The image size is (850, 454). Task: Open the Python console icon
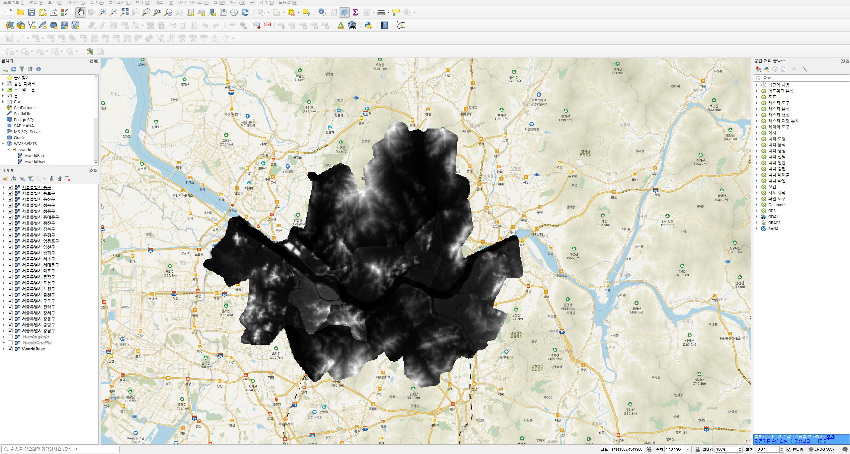point(368,25)
